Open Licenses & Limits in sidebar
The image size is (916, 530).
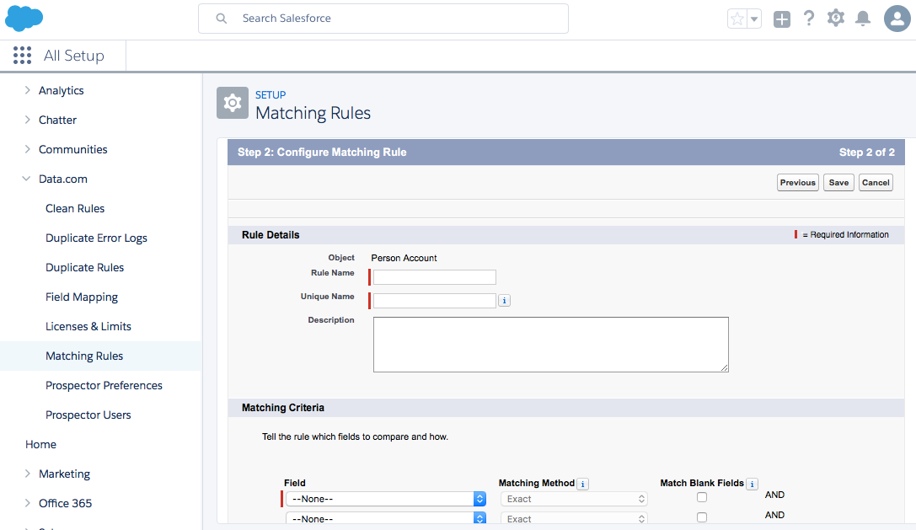point(88,327)
